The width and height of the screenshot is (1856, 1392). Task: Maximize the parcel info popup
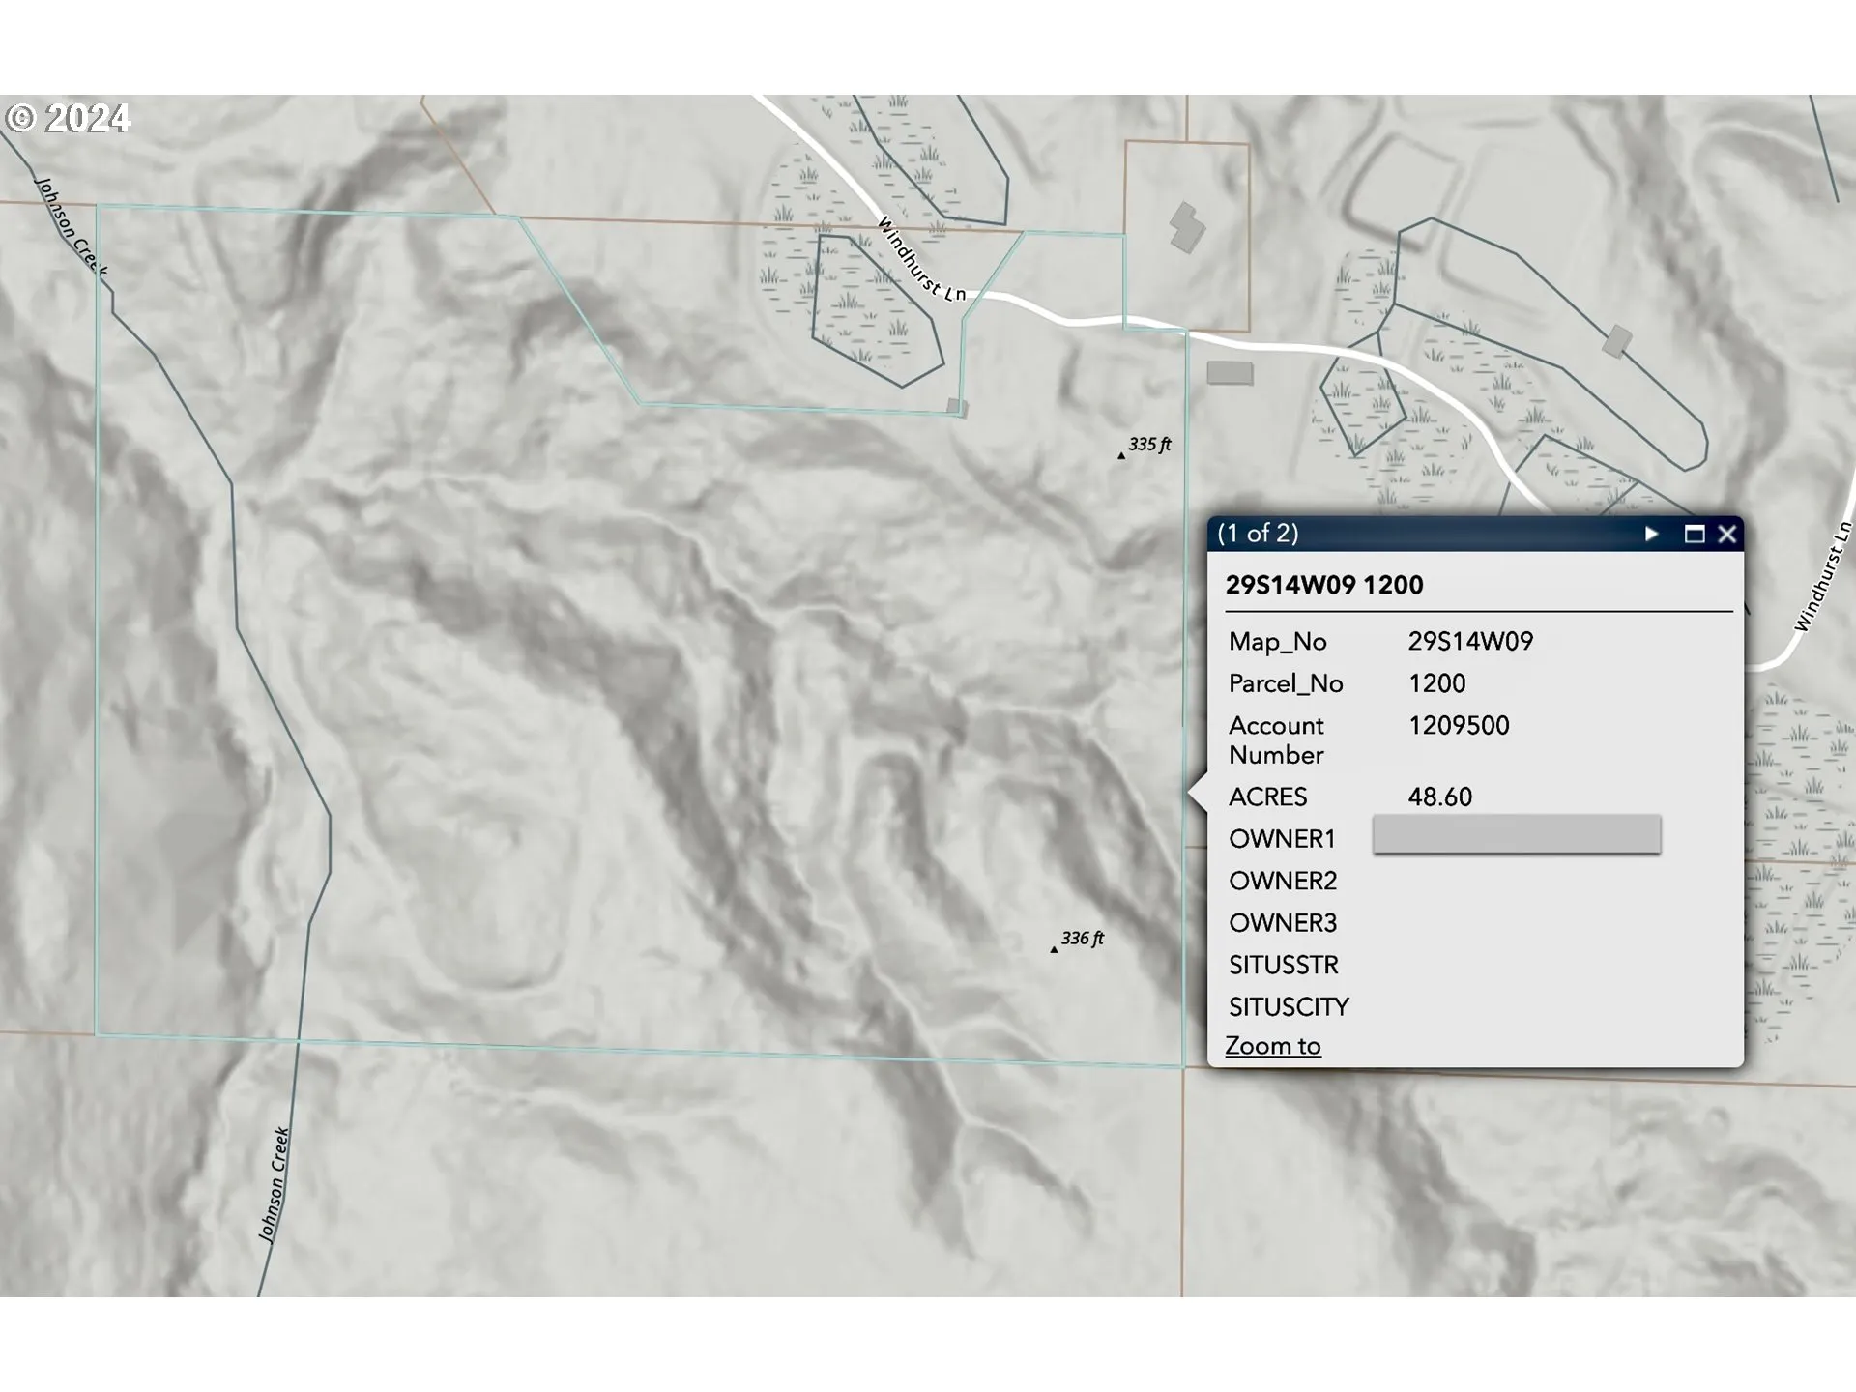coord(1694,534)
